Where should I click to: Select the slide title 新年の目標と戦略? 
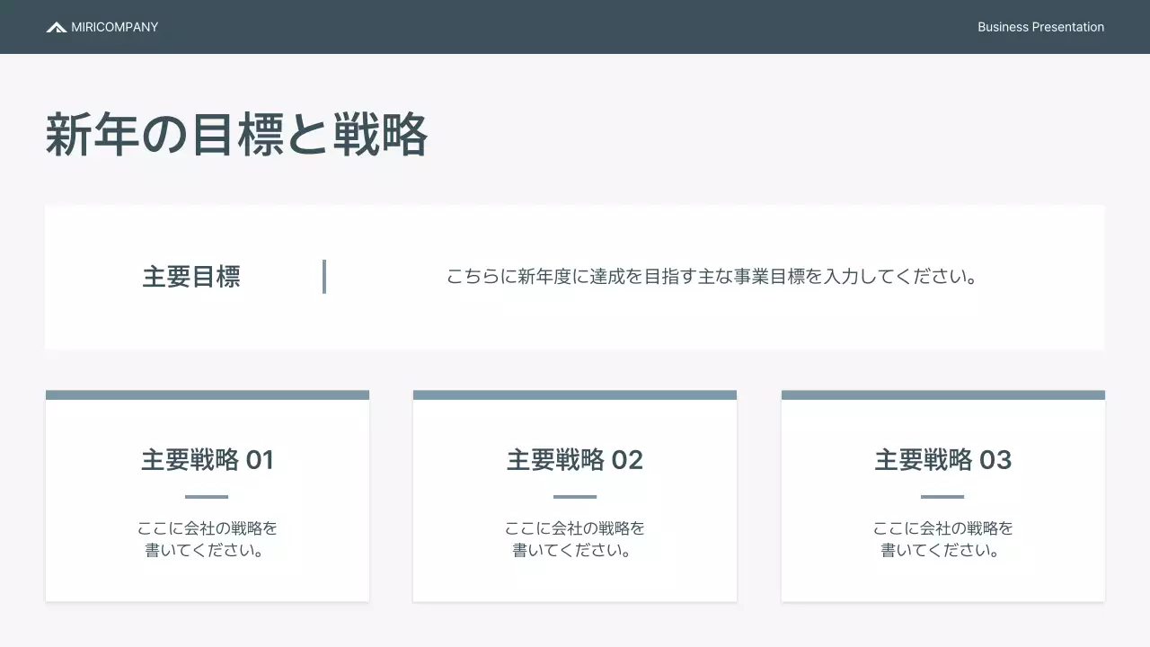pos(237,135)
